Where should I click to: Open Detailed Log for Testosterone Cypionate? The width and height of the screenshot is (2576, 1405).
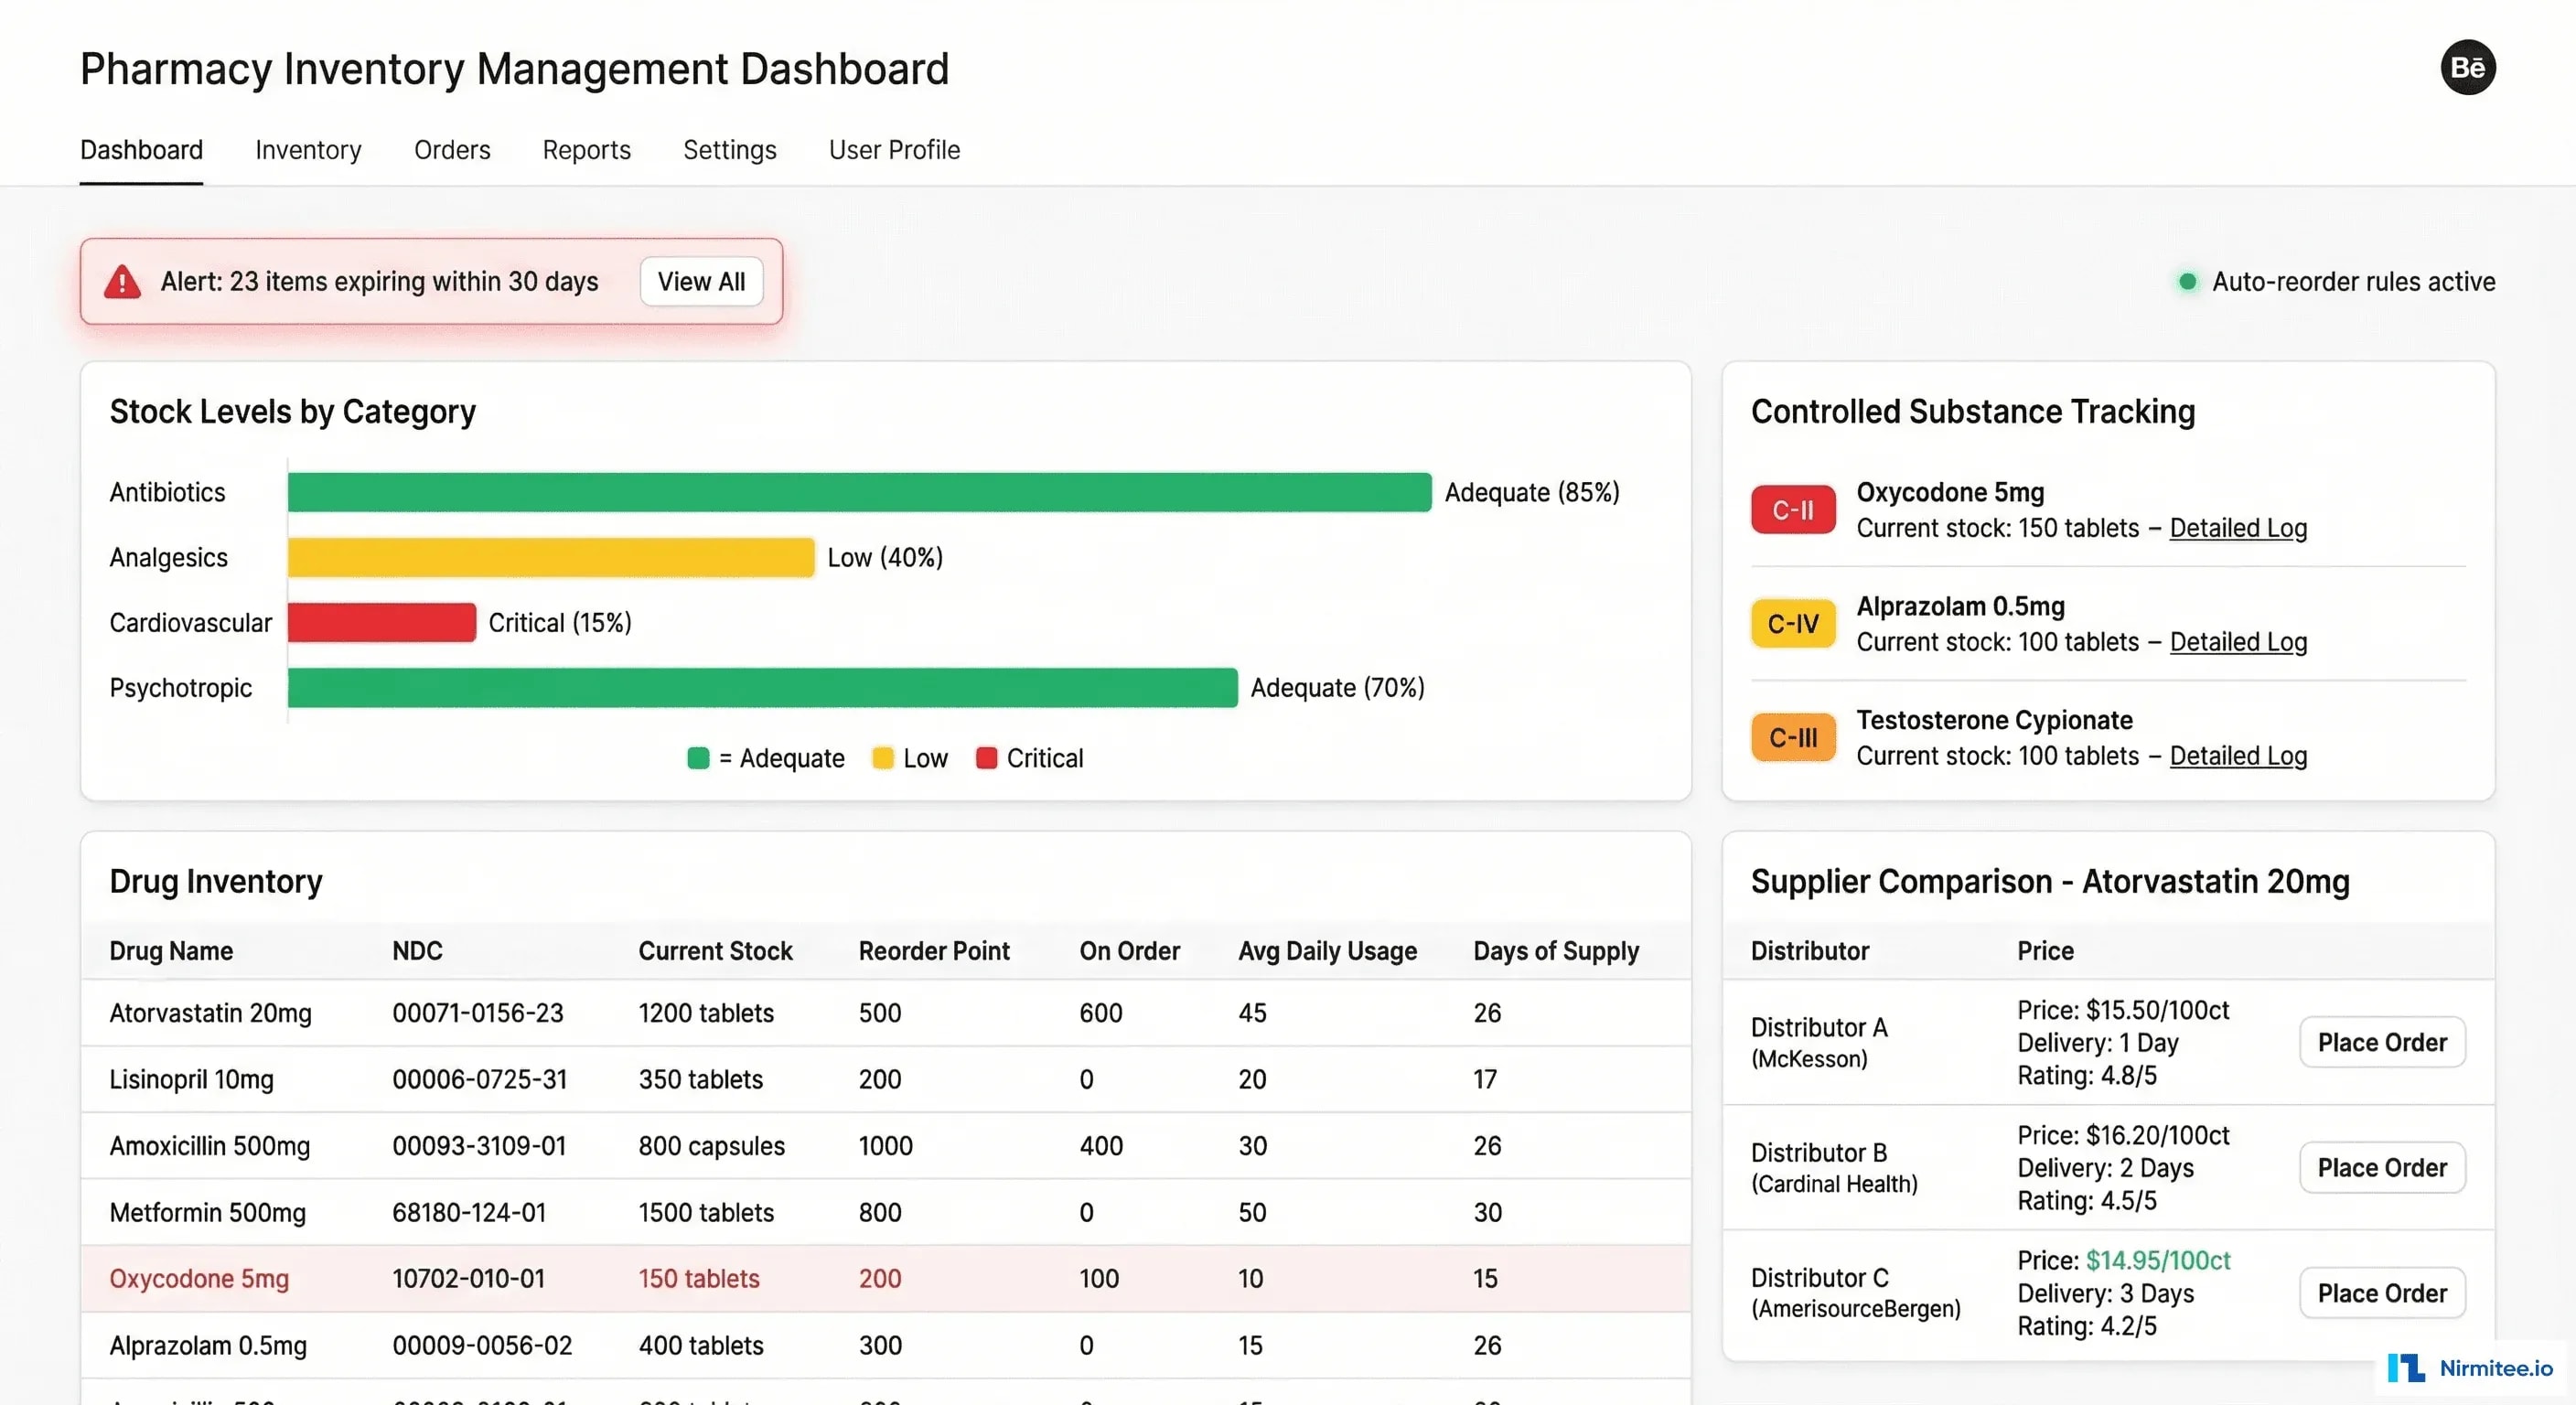pyautogui.click(x=2238, y=756)
